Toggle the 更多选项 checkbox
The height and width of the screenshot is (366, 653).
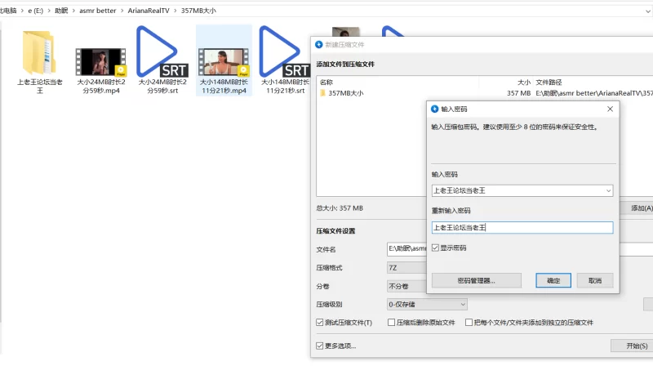(320, 346)
